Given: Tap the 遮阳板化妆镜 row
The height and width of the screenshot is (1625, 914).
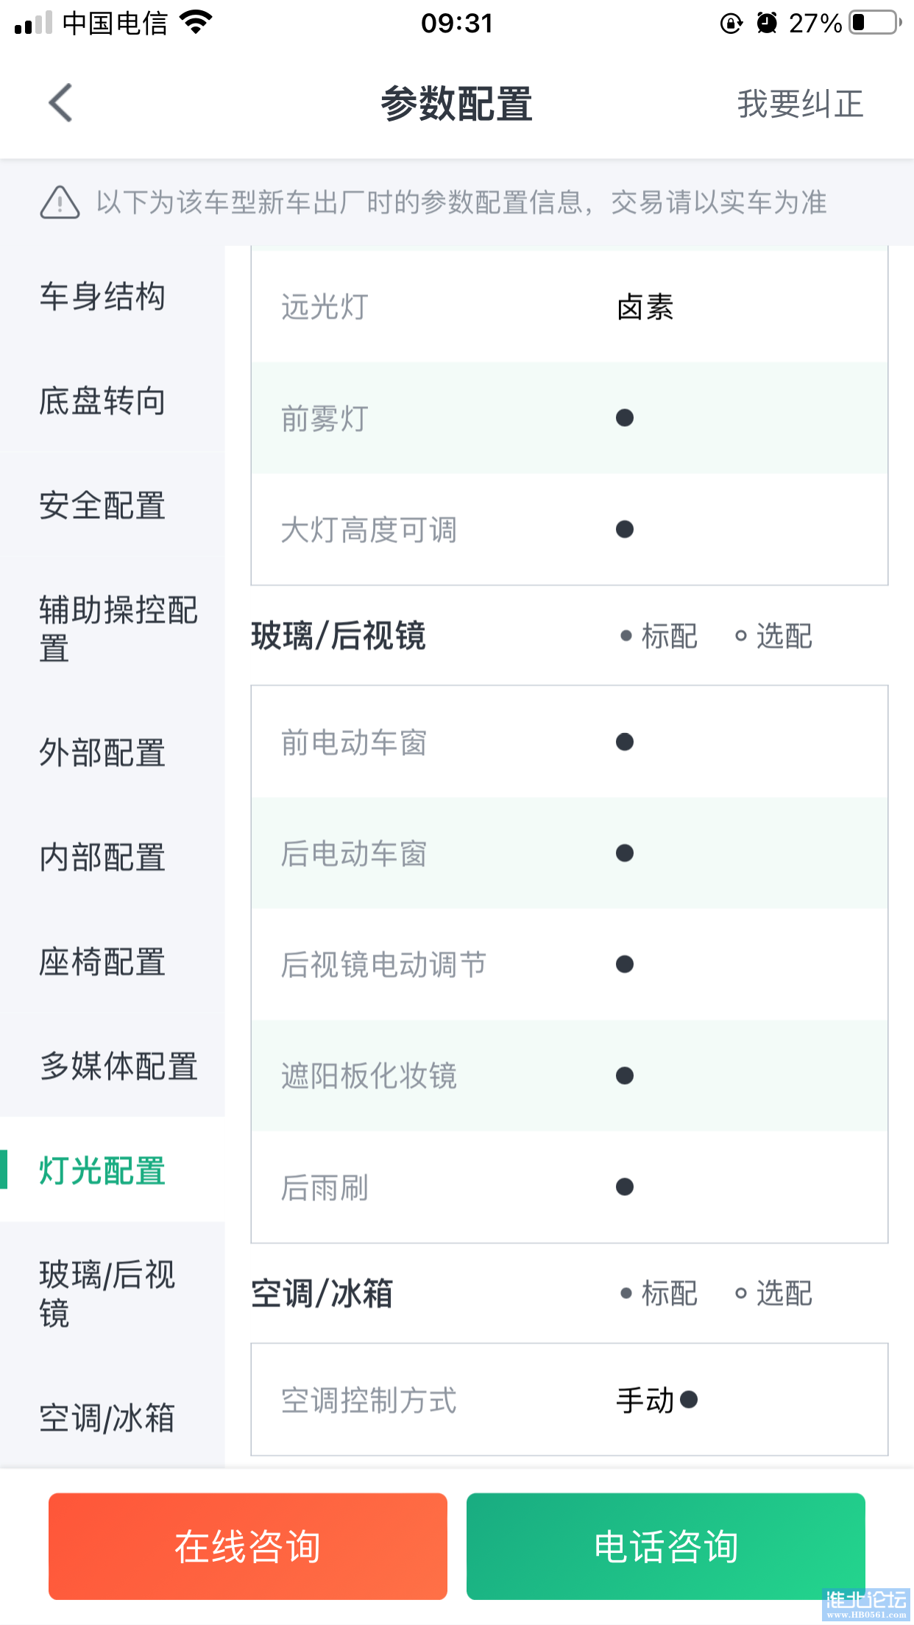Looking at the screenshot, I should click(x=569, y=1076).
